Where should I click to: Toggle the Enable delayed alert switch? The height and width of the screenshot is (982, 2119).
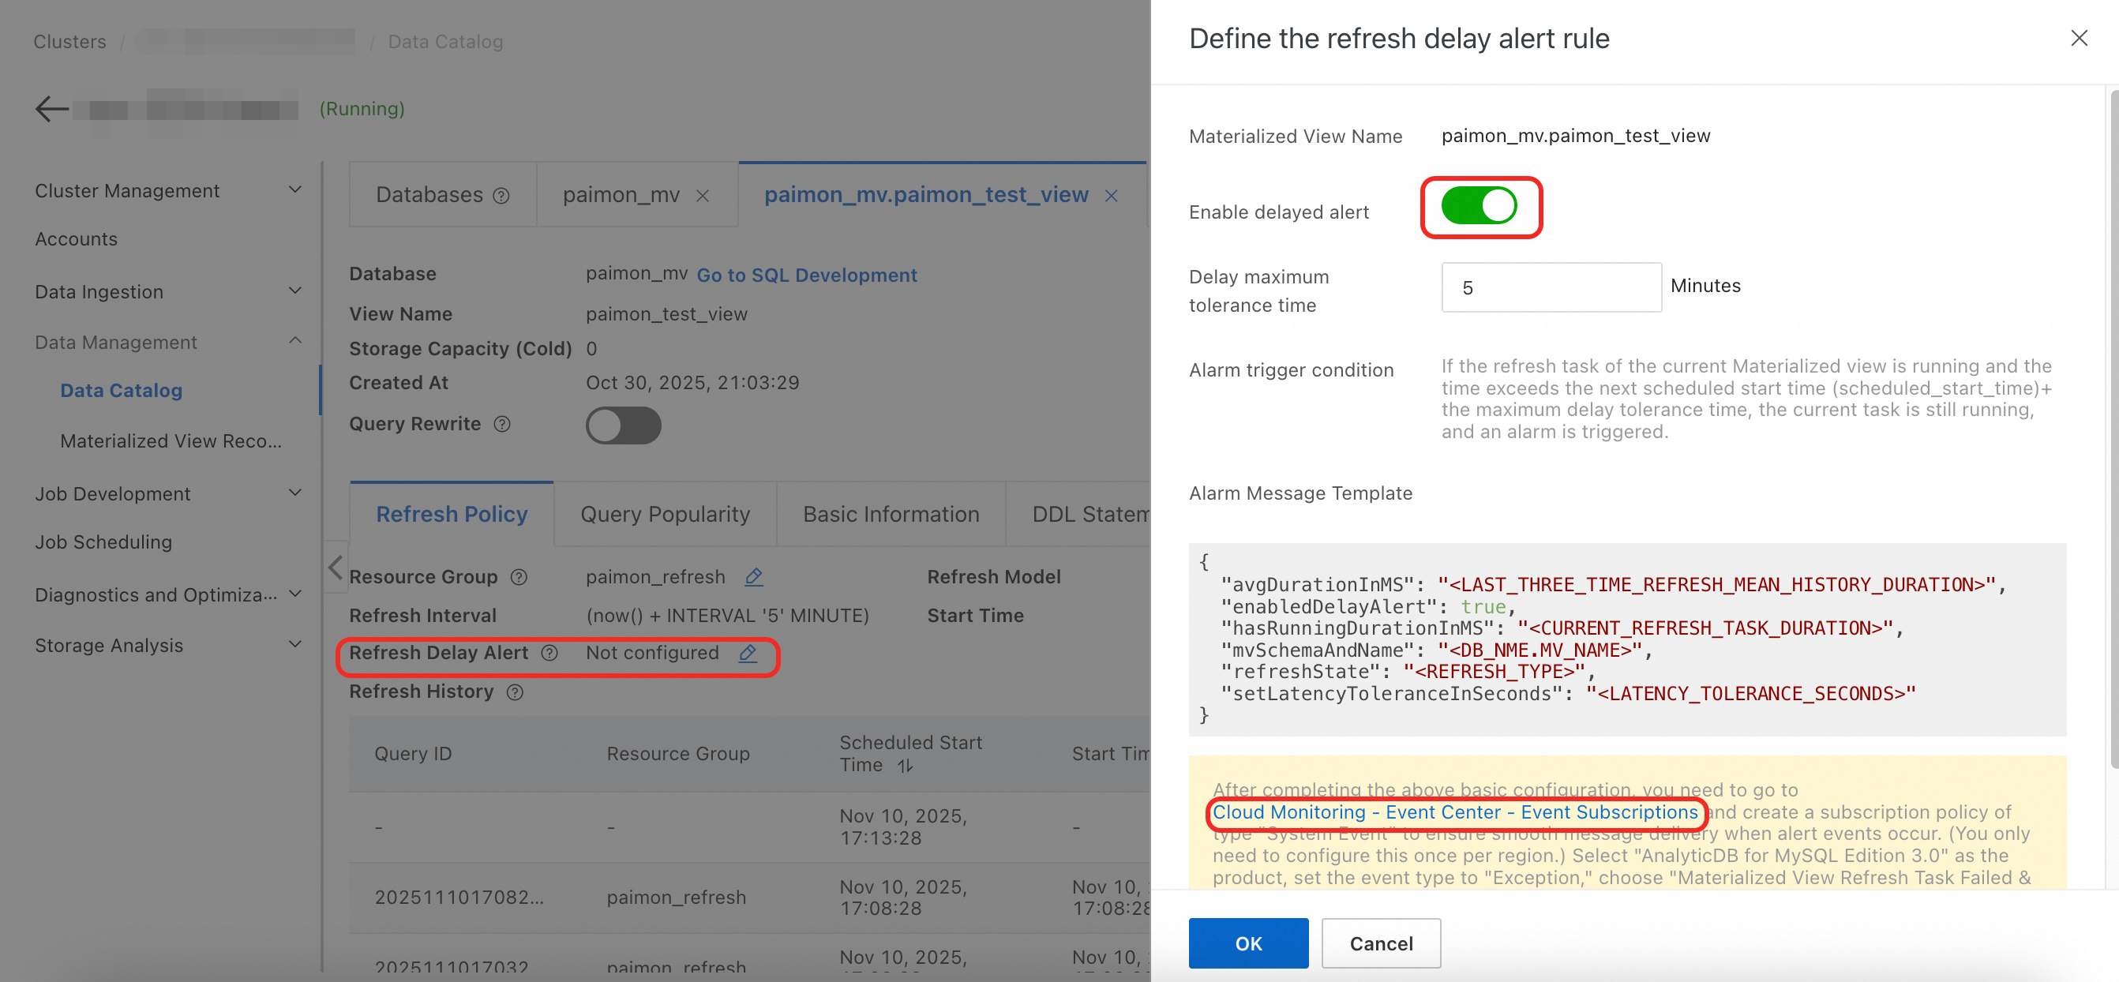[1478, 205]
